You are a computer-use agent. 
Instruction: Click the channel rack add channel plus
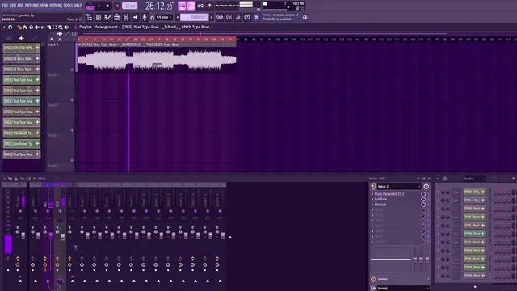[x=475, y=287]
